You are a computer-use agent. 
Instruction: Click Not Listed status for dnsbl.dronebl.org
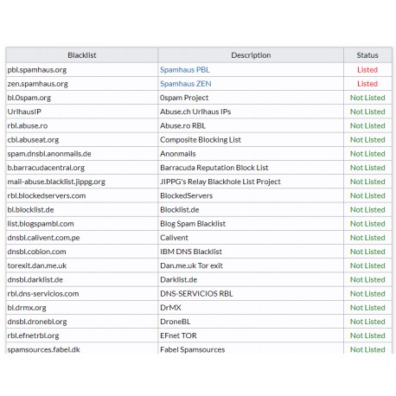pos(367,322)
